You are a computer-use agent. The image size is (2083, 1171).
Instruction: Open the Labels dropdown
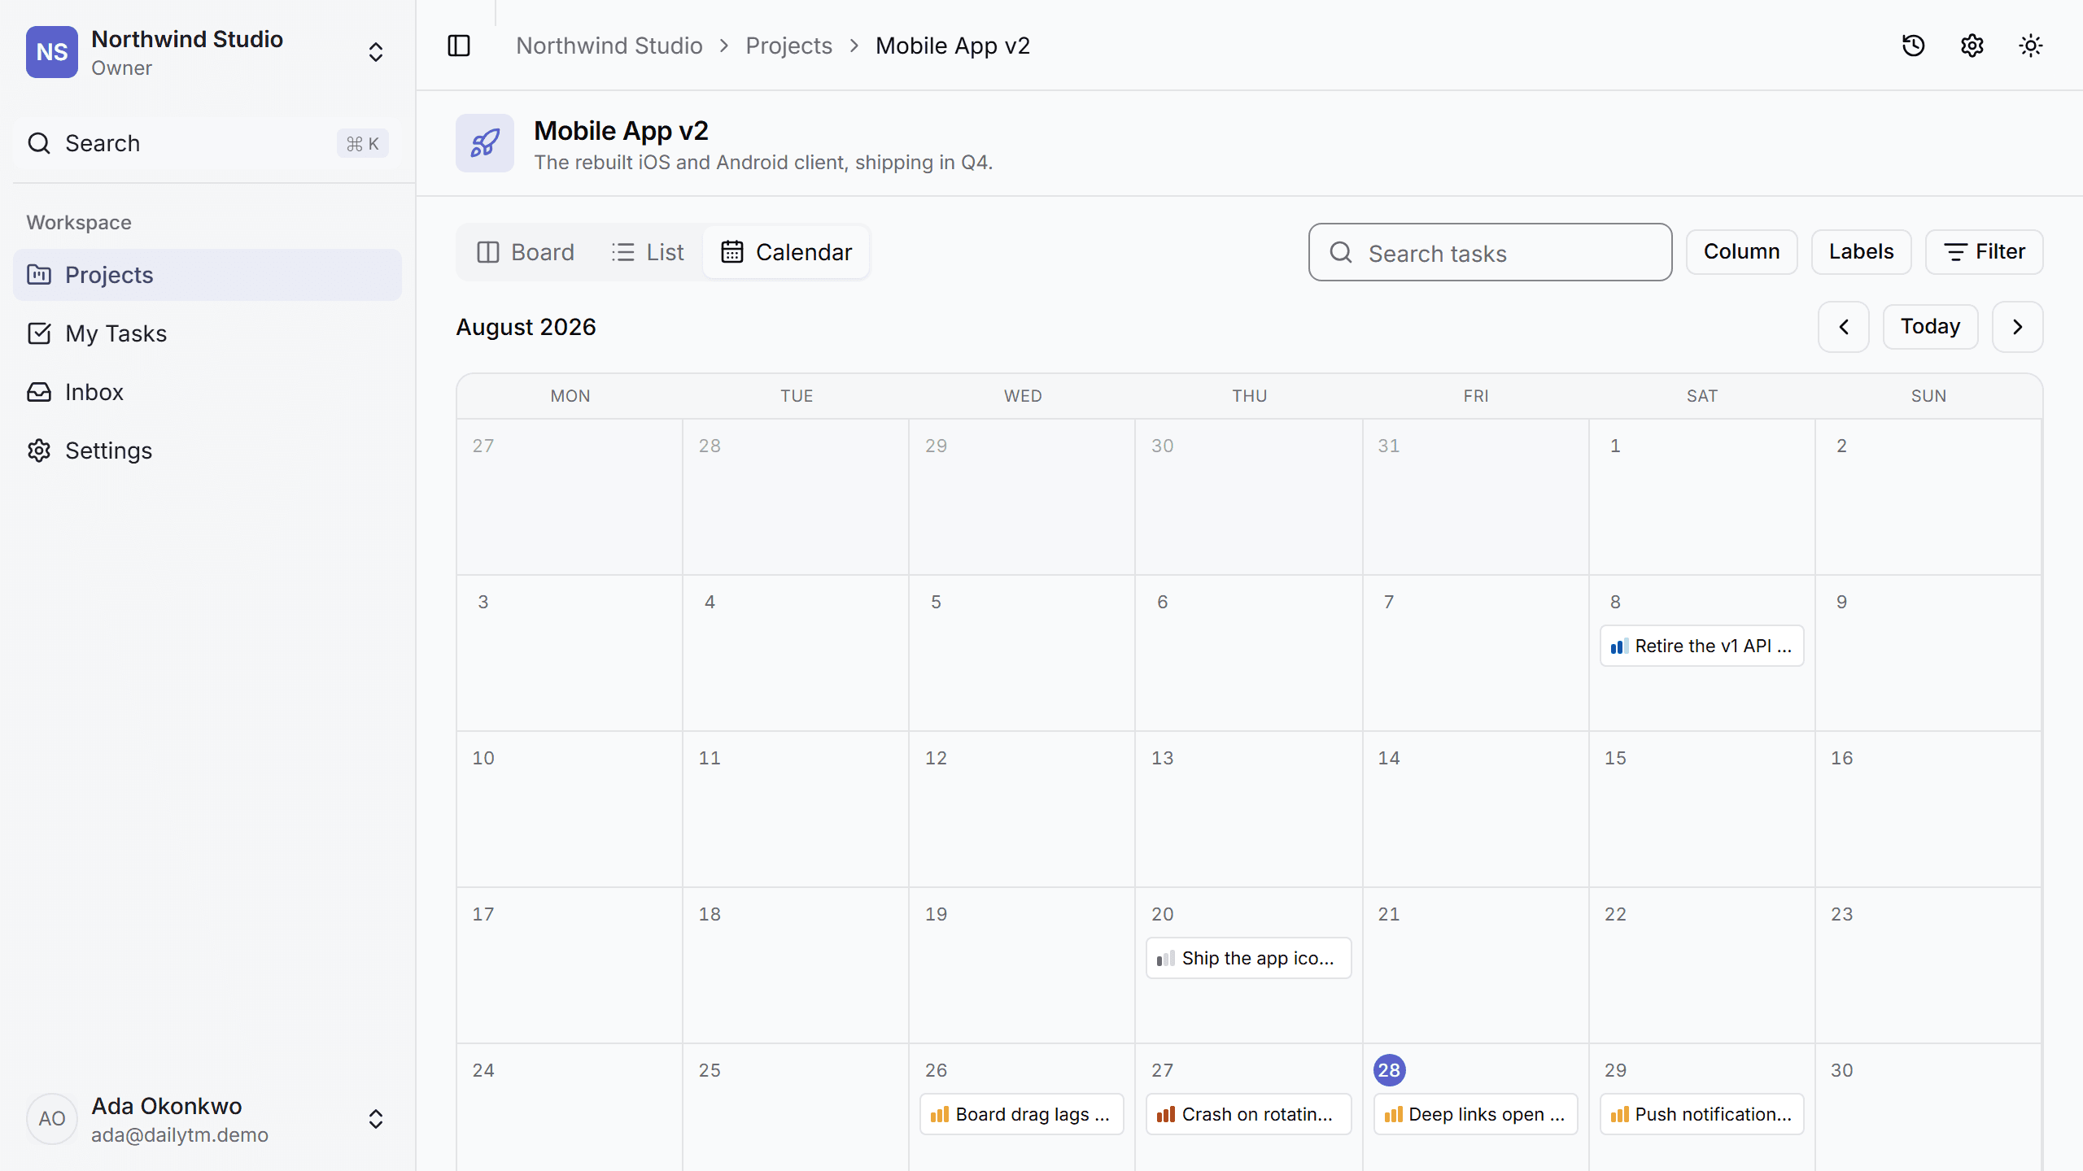coord(1862,252)
